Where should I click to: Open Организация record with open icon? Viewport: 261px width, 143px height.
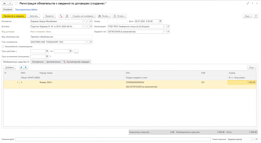(168, 27)
